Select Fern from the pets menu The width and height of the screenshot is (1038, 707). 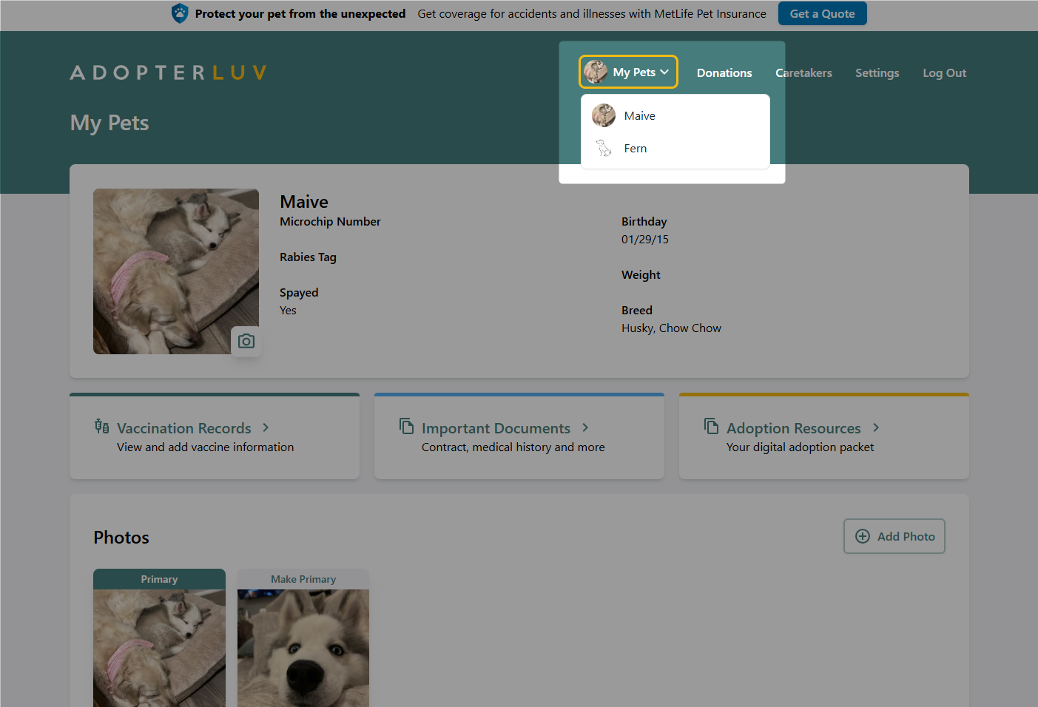635,148
